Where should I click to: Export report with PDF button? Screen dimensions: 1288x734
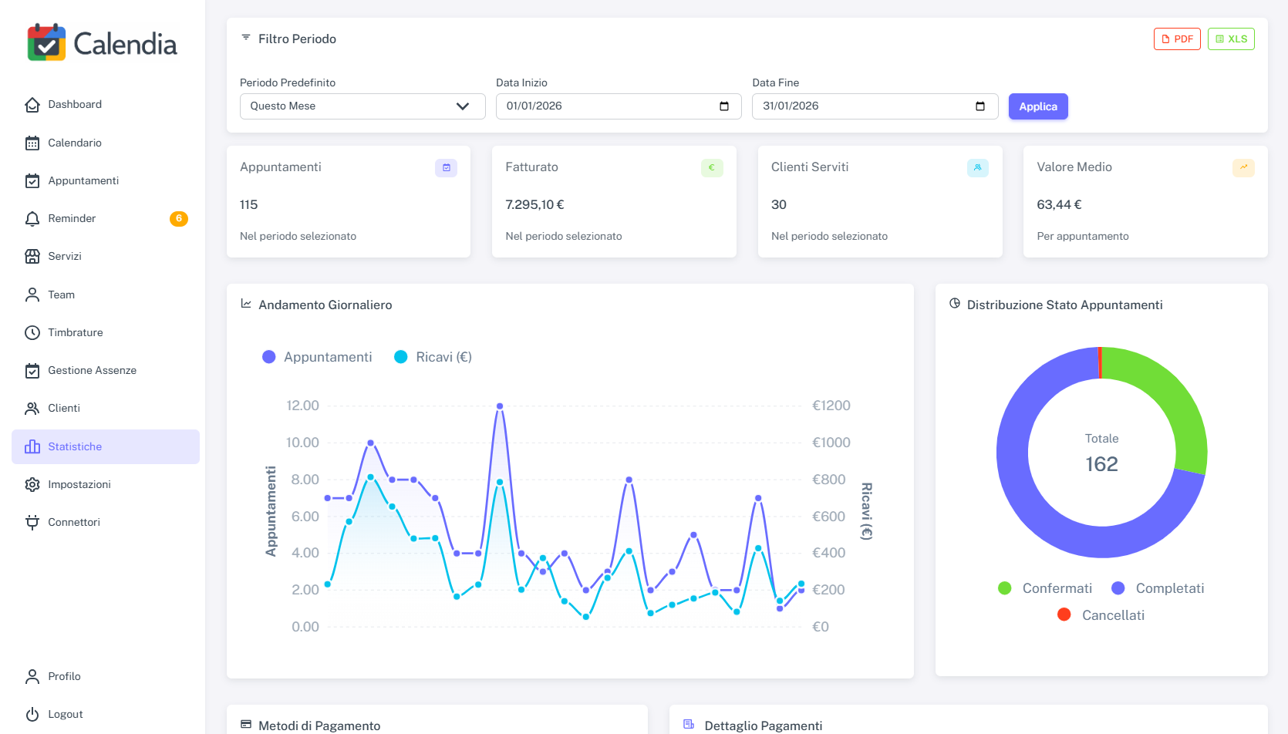pos(1177,39)
